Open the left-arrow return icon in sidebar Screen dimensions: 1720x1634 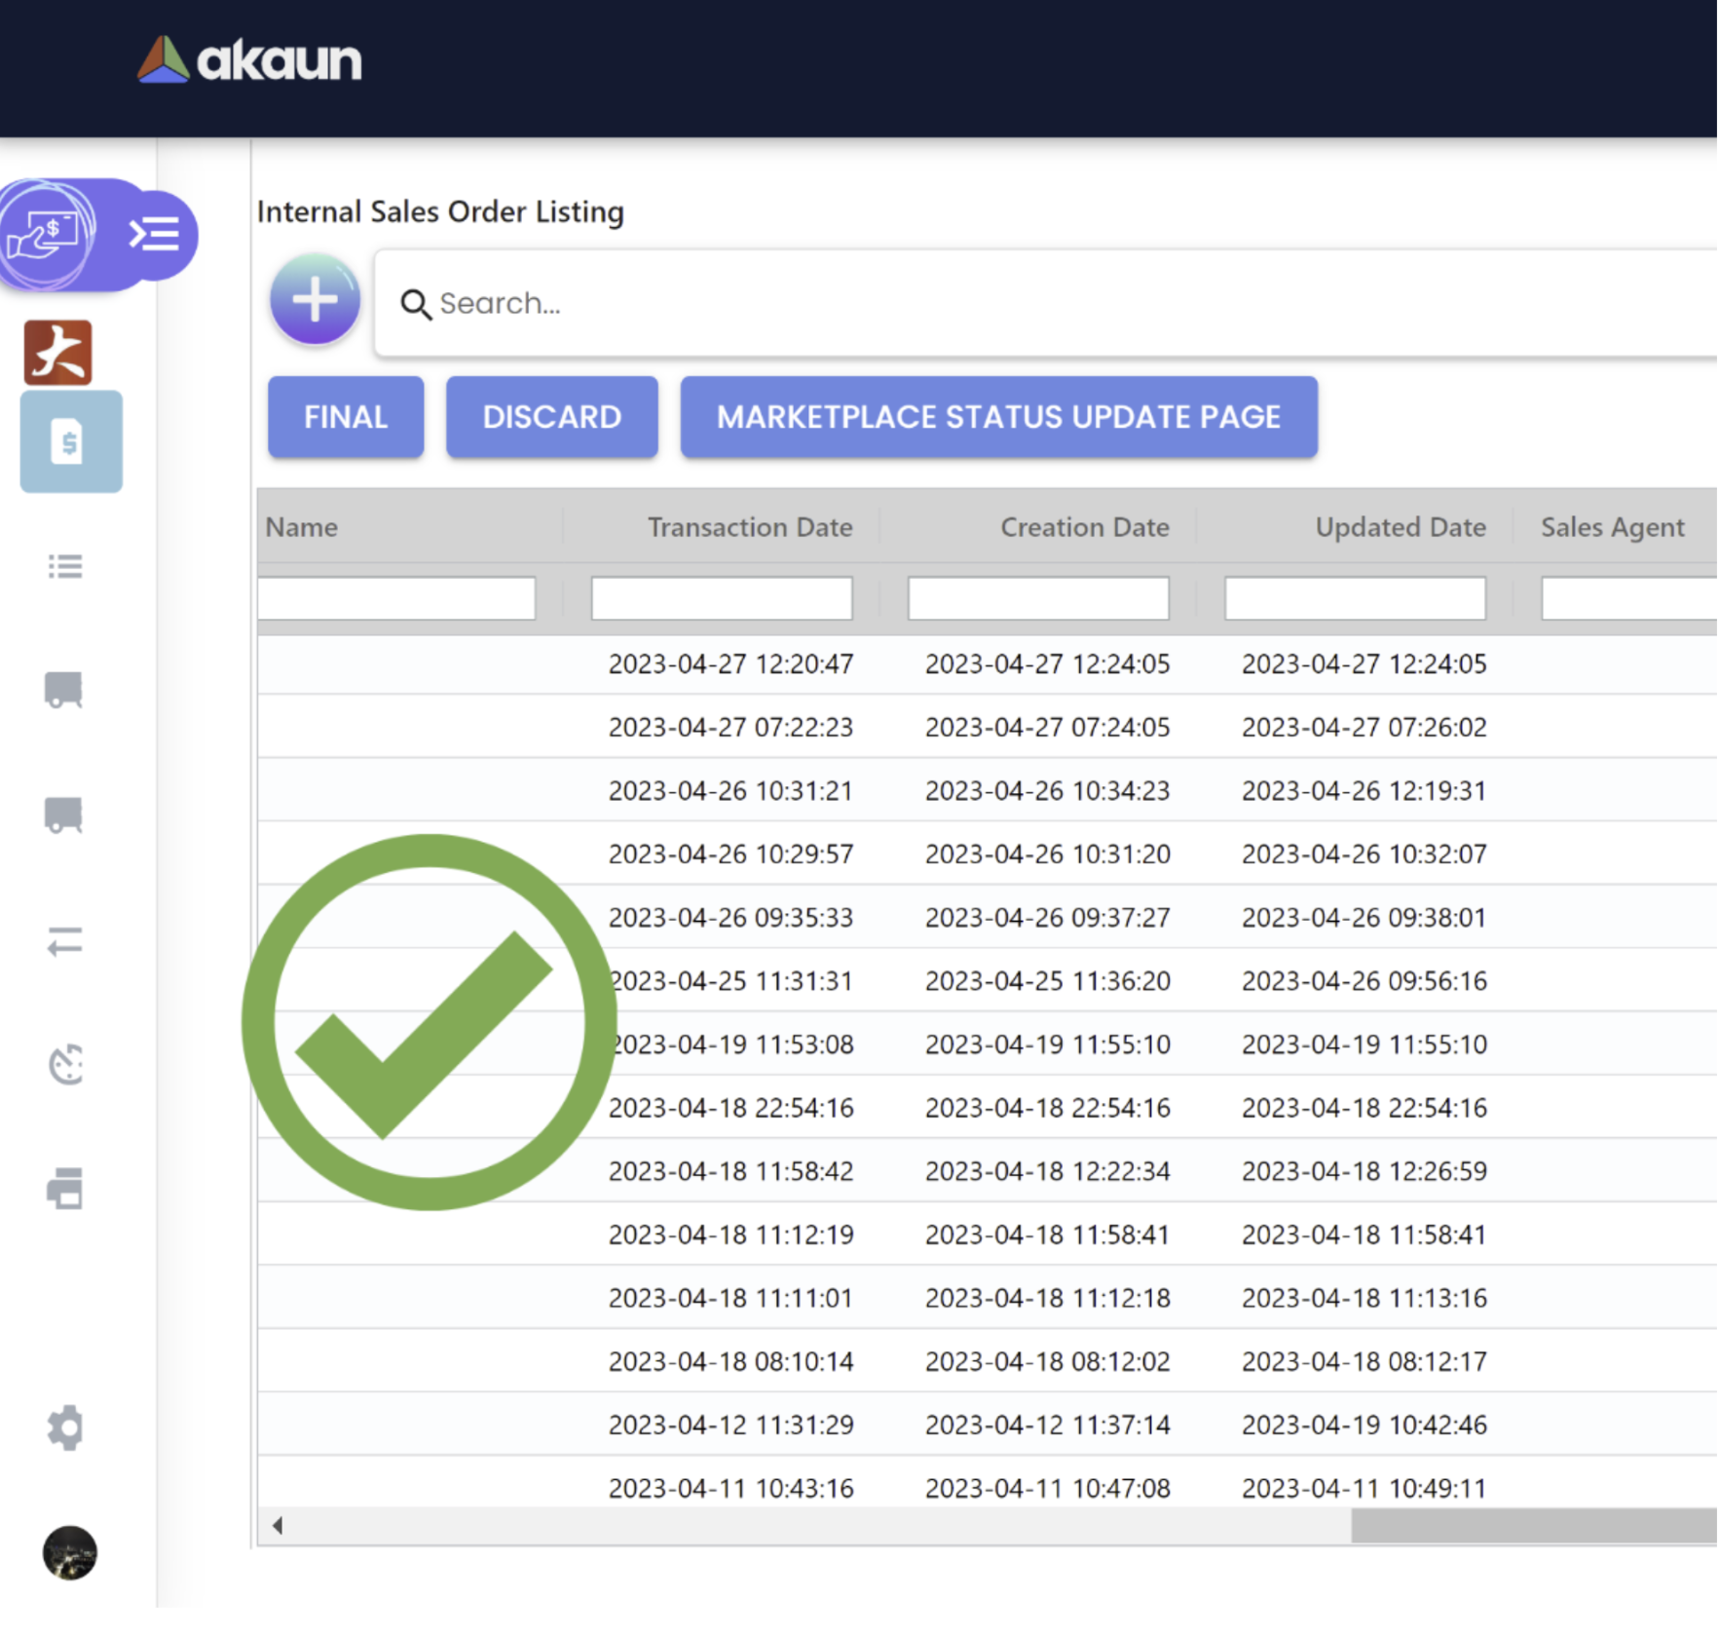pos(65,941)
